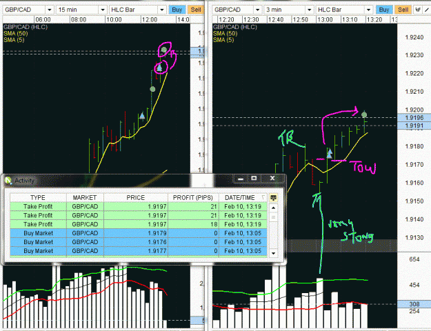This screenshot has height=331, width=431.
Task: Click the 1.9196 price level label
Action: [x=414, y=118]
